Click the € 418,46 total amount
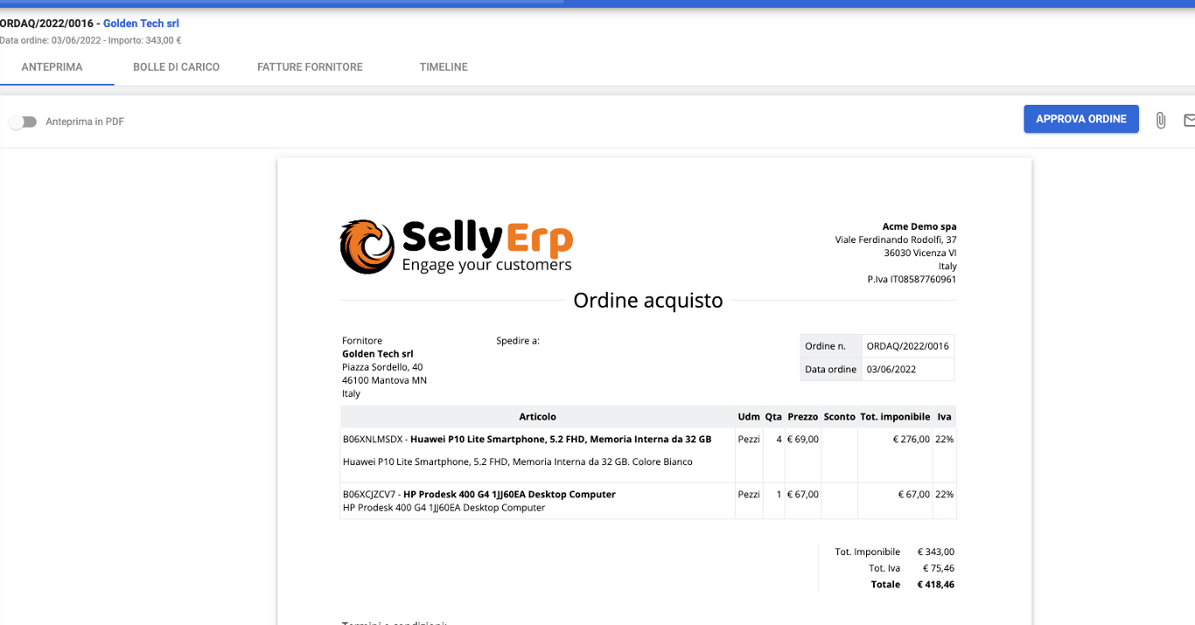The width and height of the screenshot is (1195, 625). [935, 585]
